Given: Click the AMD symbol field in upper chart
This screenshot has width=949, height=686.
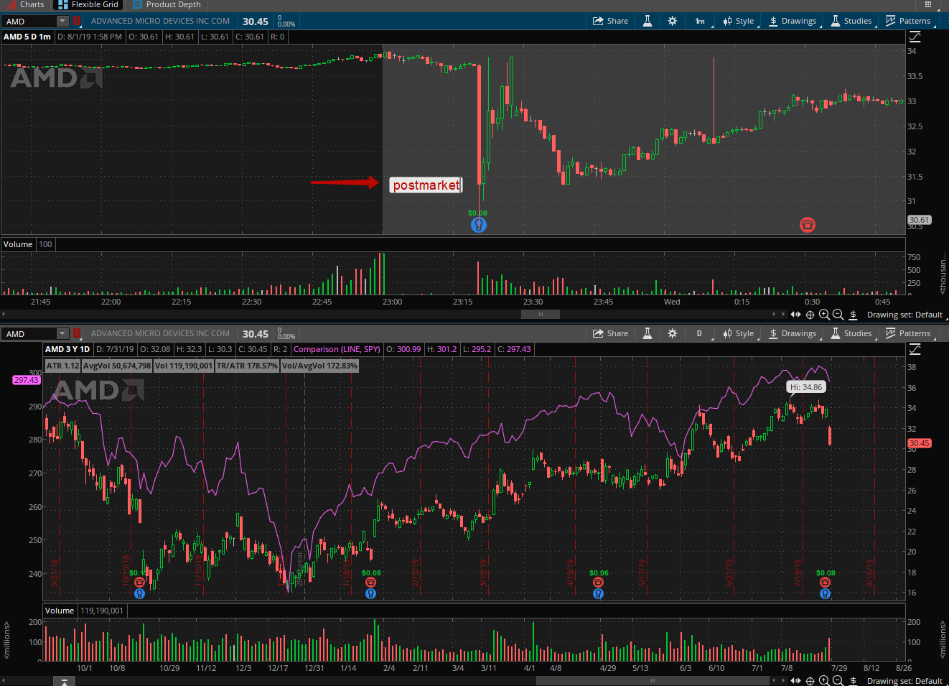Looking at the screenshot, I should pyautogui.click(x=29, y=22).
